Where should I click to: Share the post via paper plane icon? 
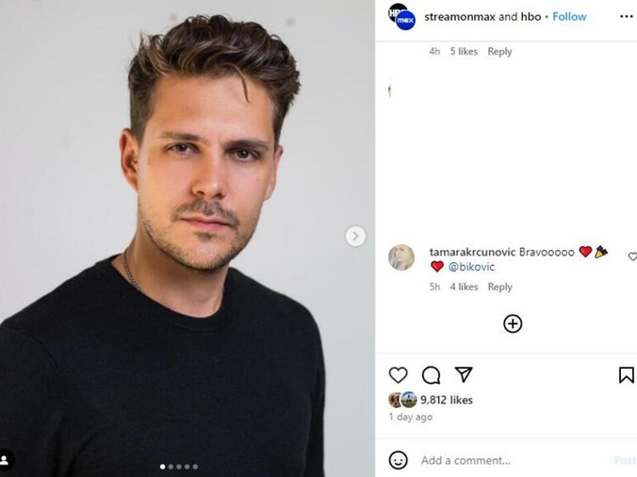[464, 375]
